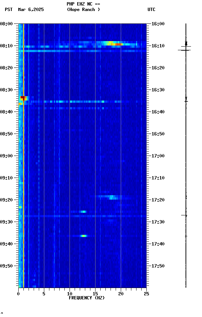The height and width of the screenshot is (317, 202).
Task: Click the dark red low-frequency event at 08:33
Action: tap(23, 98)
